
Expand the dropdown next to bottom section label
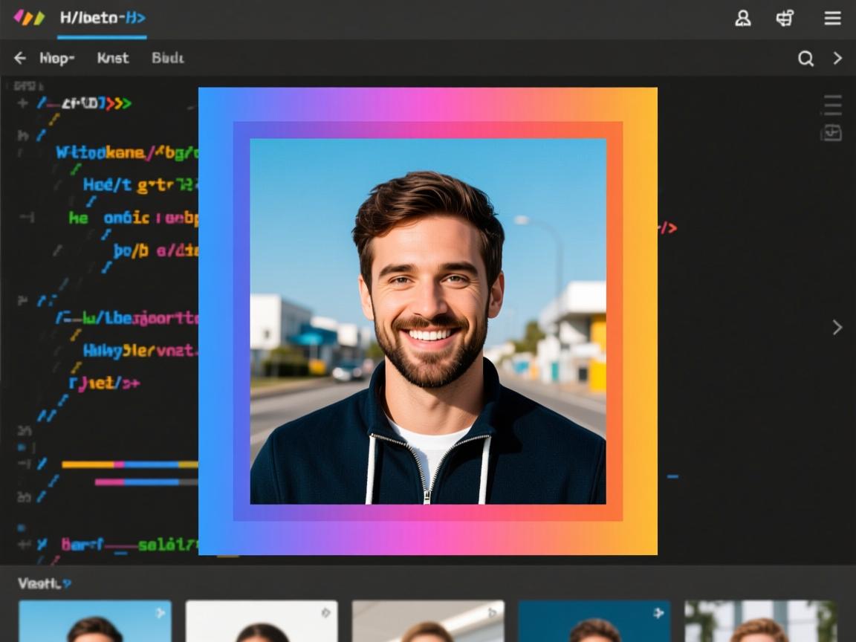pyautogui.click(x=67, y=584)
